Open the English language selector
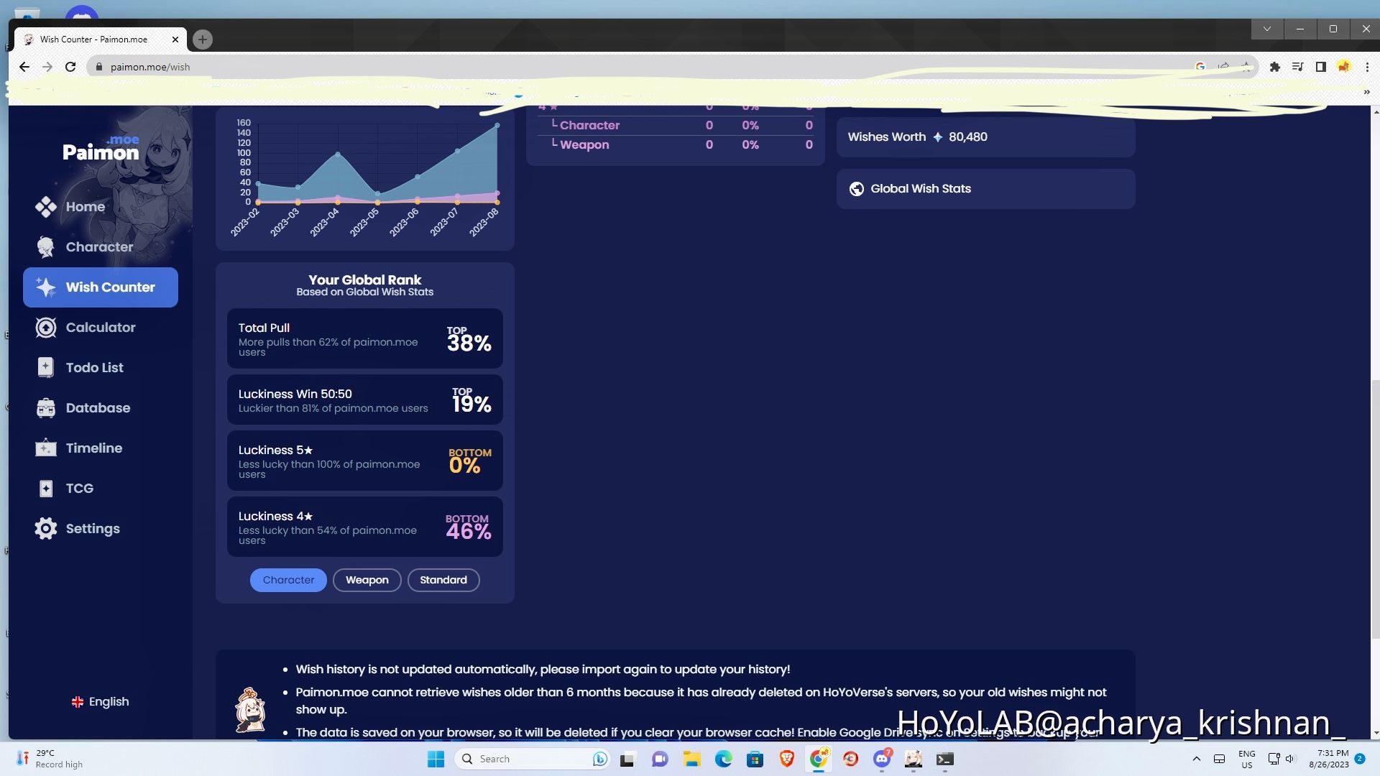Viewport: 1380px width, 776px height. pyautogui.click(x=100, y=702)
